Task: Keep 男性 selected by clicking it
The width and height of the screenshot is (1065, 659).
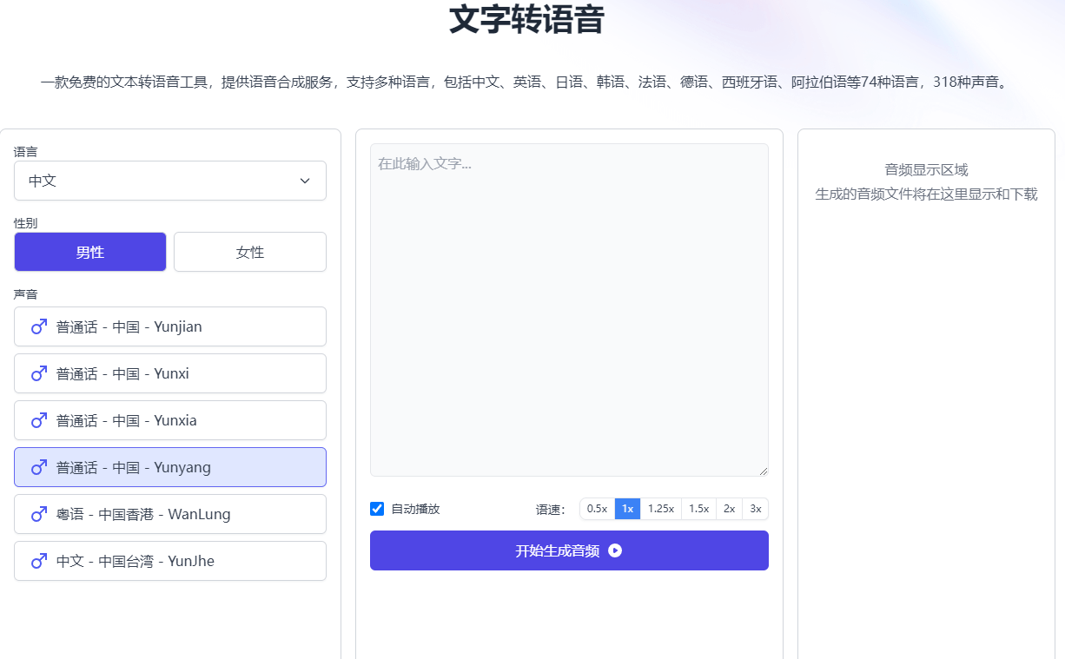Action: click(90, 252)
